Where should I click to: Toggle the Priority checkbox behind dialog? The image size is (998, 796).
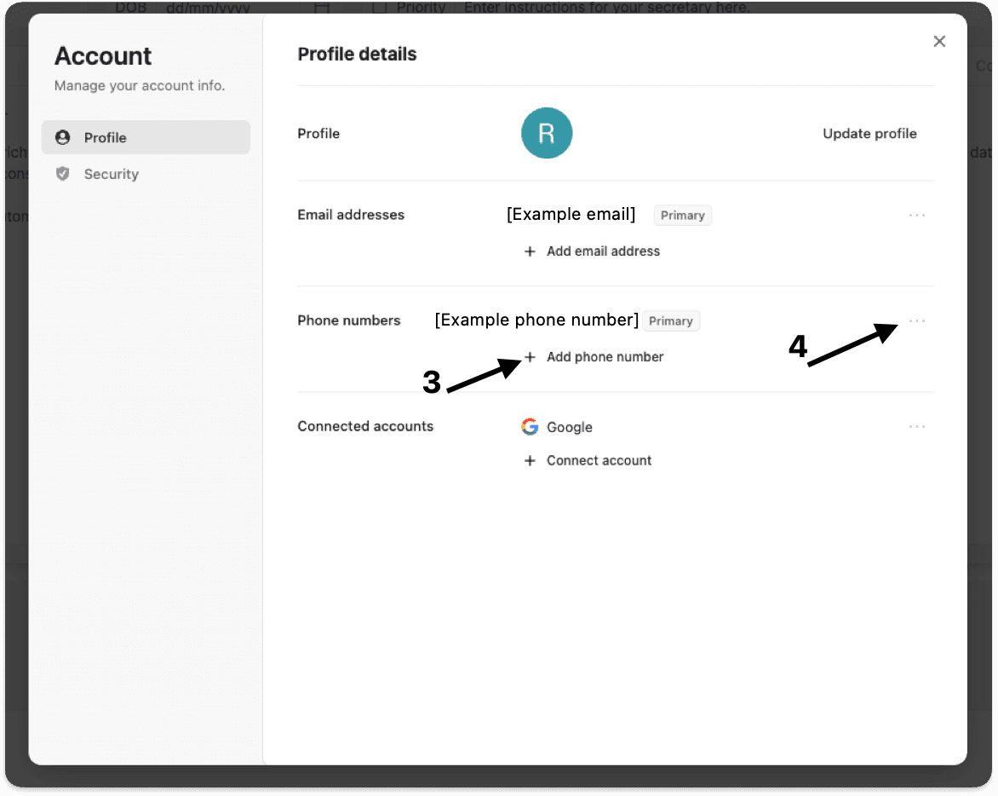click(x=379, y=8)
